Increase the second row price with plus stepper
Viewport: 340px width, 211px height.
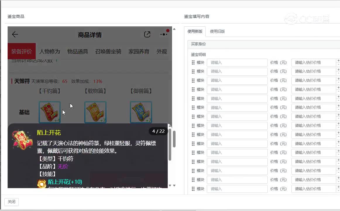[338, 69]
